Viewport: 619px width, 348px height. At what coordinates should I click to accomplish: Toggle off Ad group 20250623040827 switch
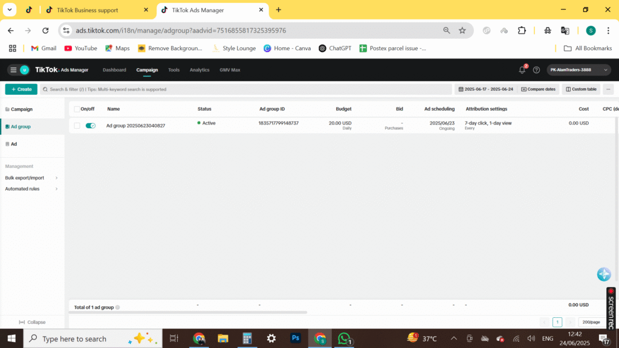point(91,126)
